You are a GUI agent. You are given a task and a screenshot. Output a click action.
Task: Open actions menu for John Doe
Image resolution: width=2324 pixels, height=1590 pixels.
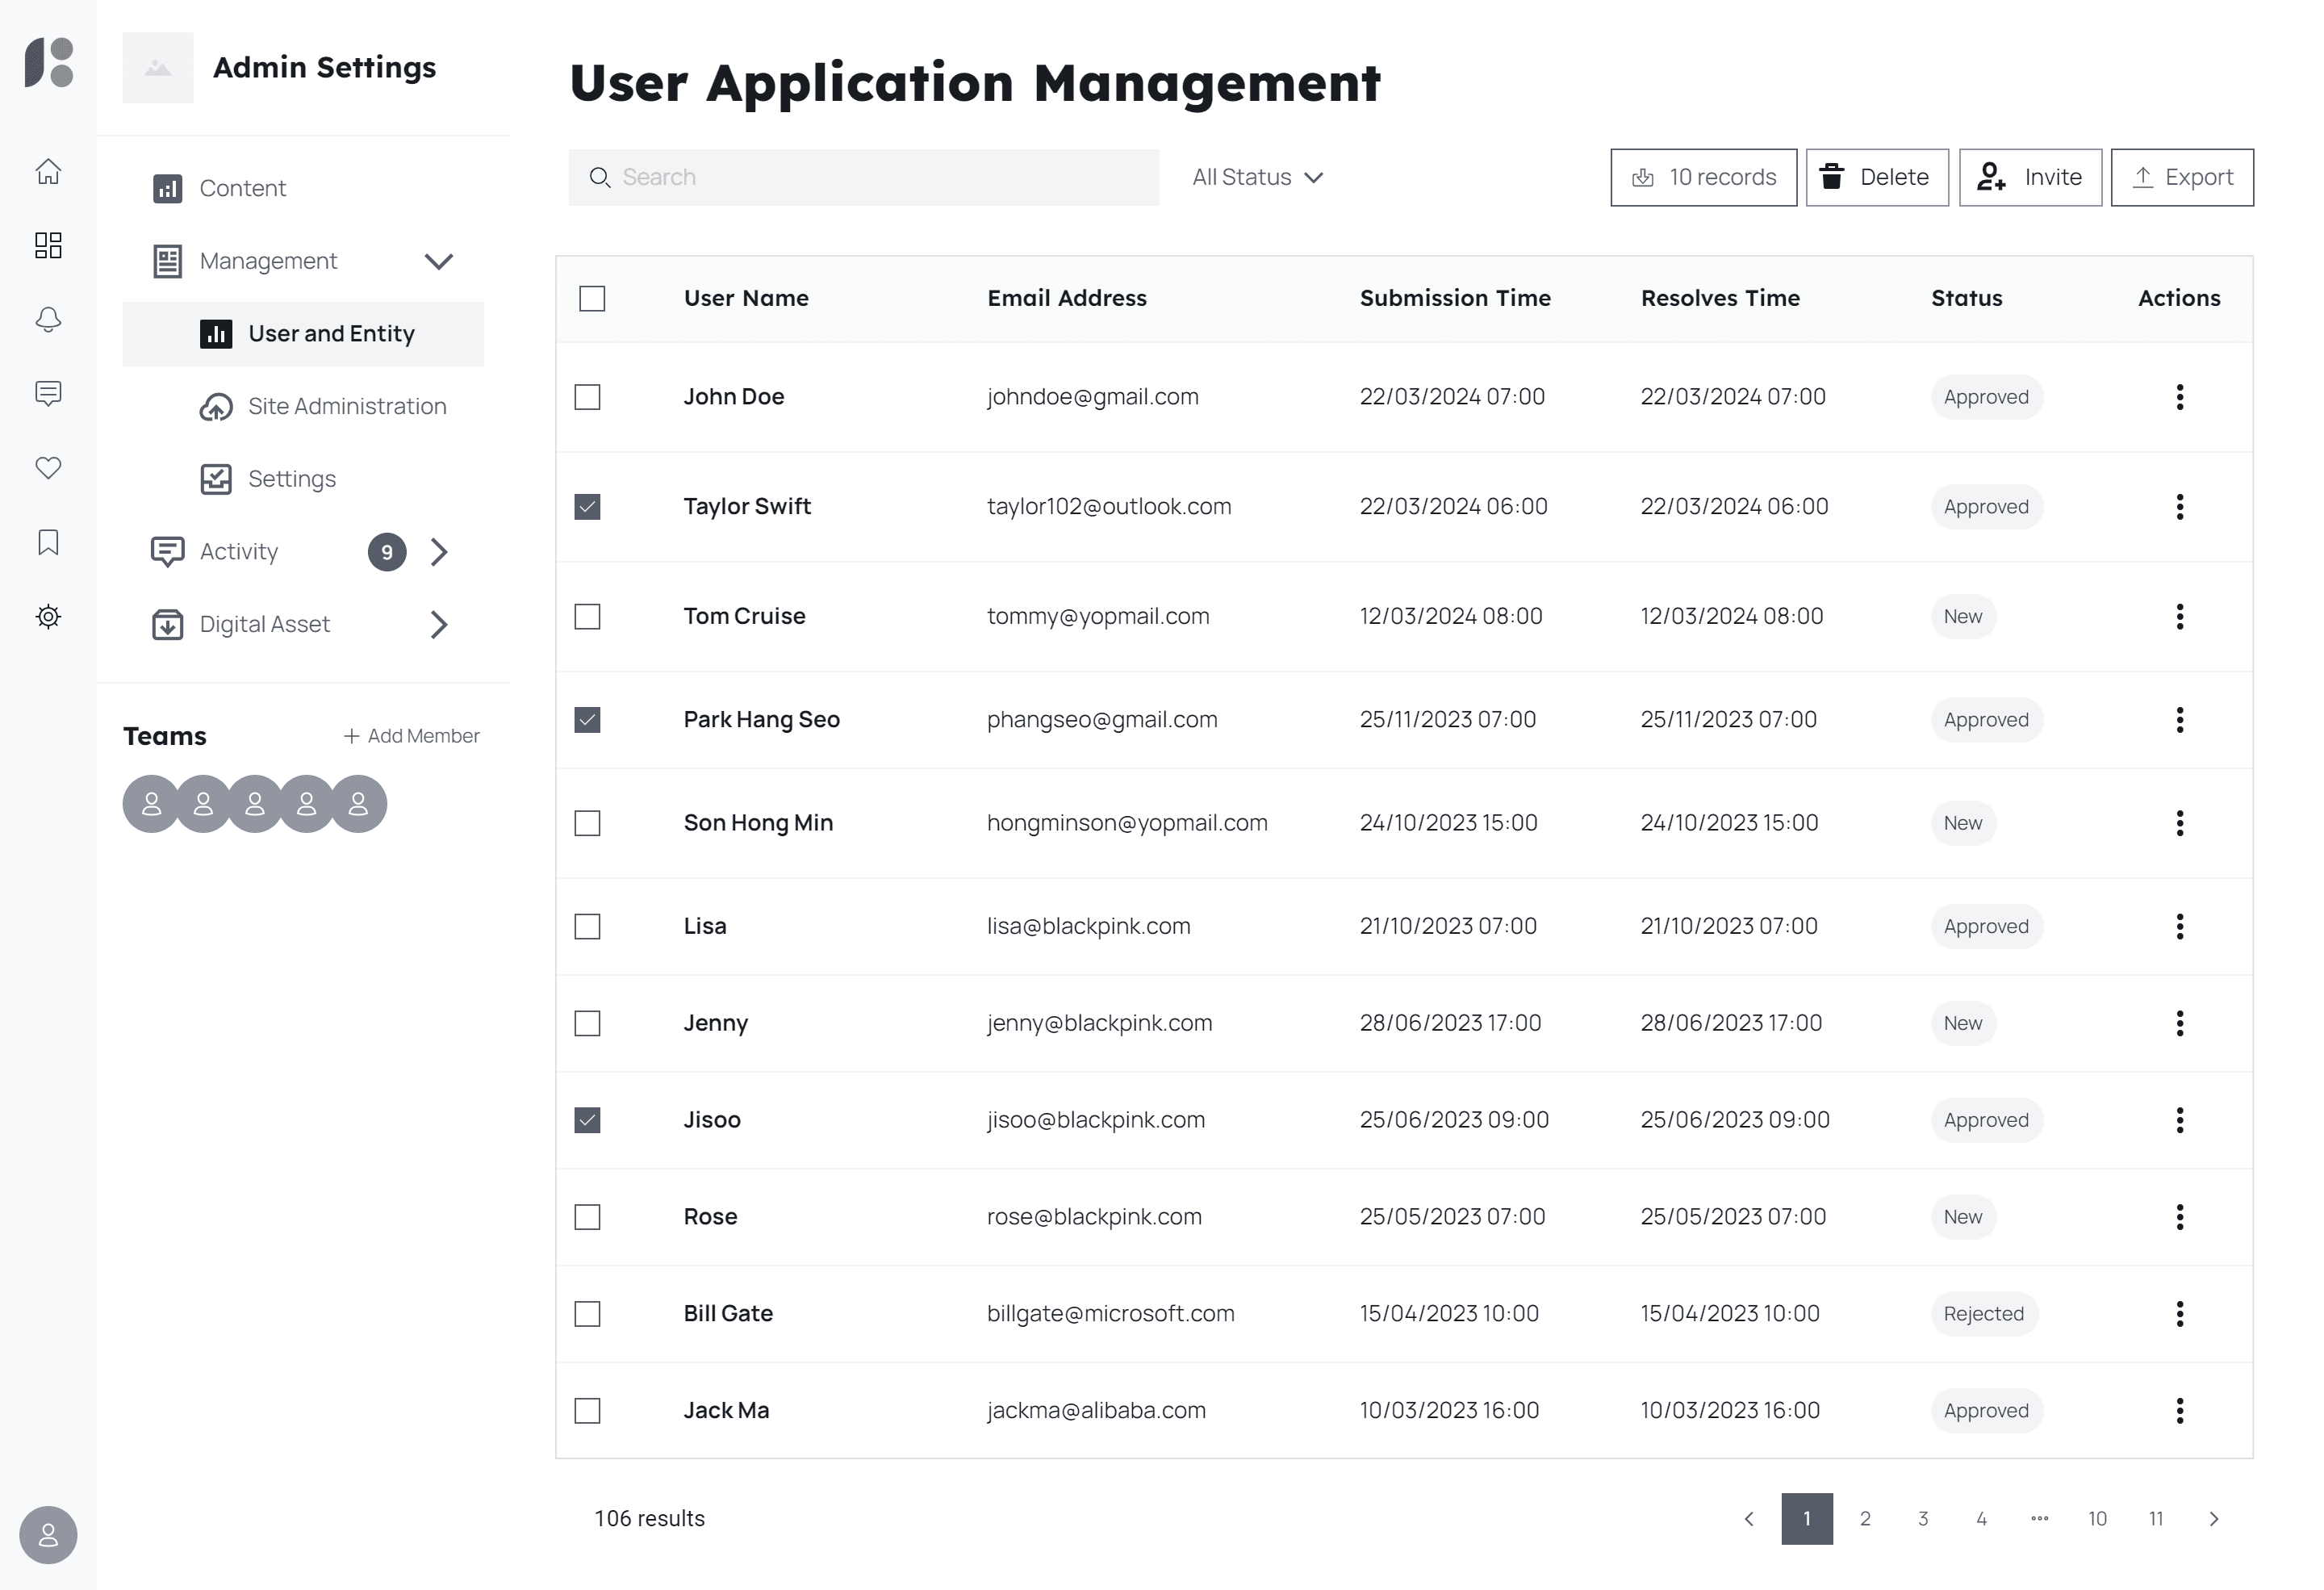[x=2179, y=397]
